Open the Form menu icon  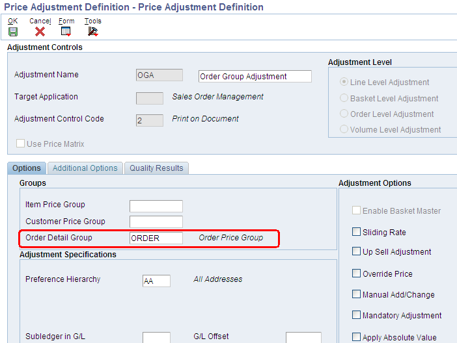pyautogui.click(x=66, y=31)
